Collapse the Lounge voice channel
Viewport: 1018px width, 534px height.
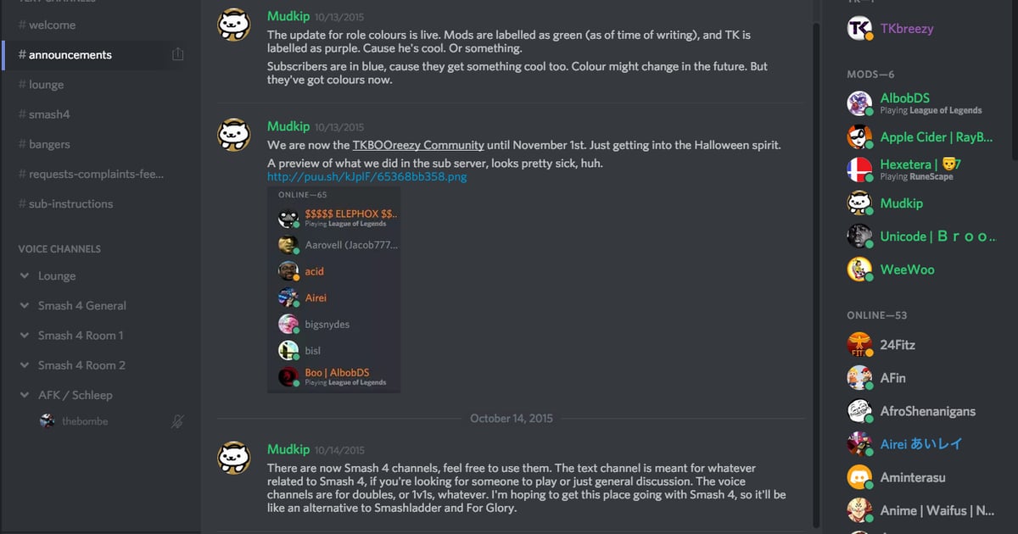coord(25,276)
